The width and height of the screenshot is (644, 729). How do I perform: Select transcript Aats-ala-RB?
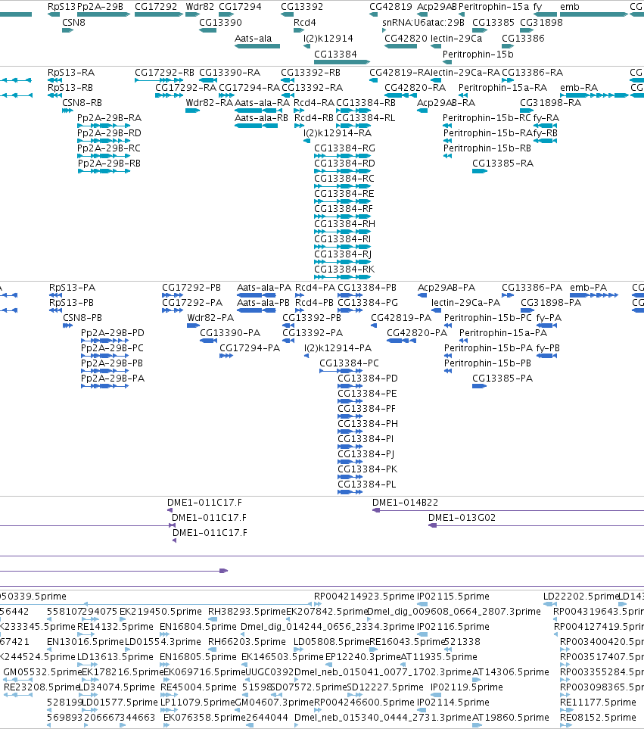261,117
